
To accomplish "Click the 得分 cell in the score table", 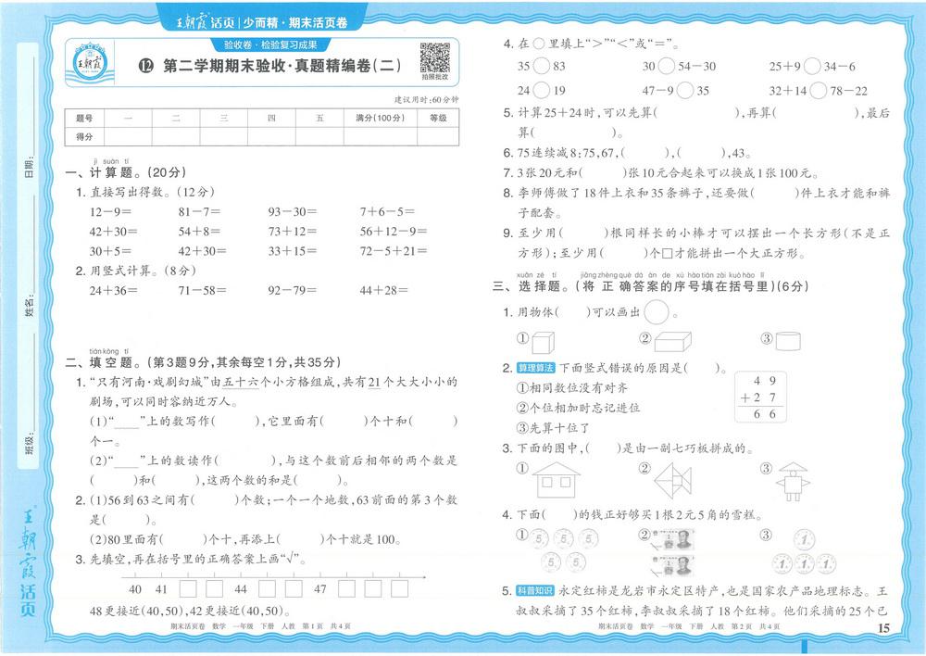I will (84, 136).
